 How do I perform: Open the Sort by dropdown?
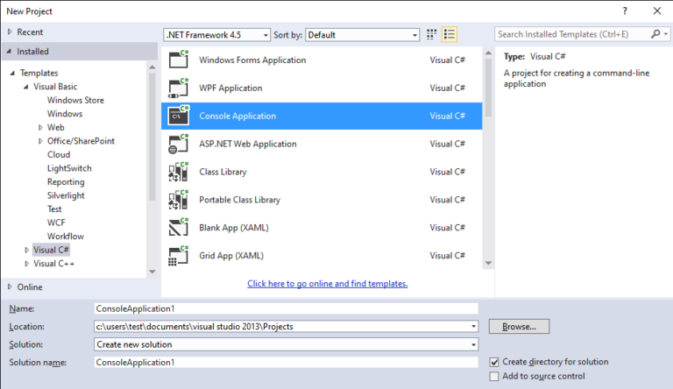pyautogui.click(x=363, y=35)
